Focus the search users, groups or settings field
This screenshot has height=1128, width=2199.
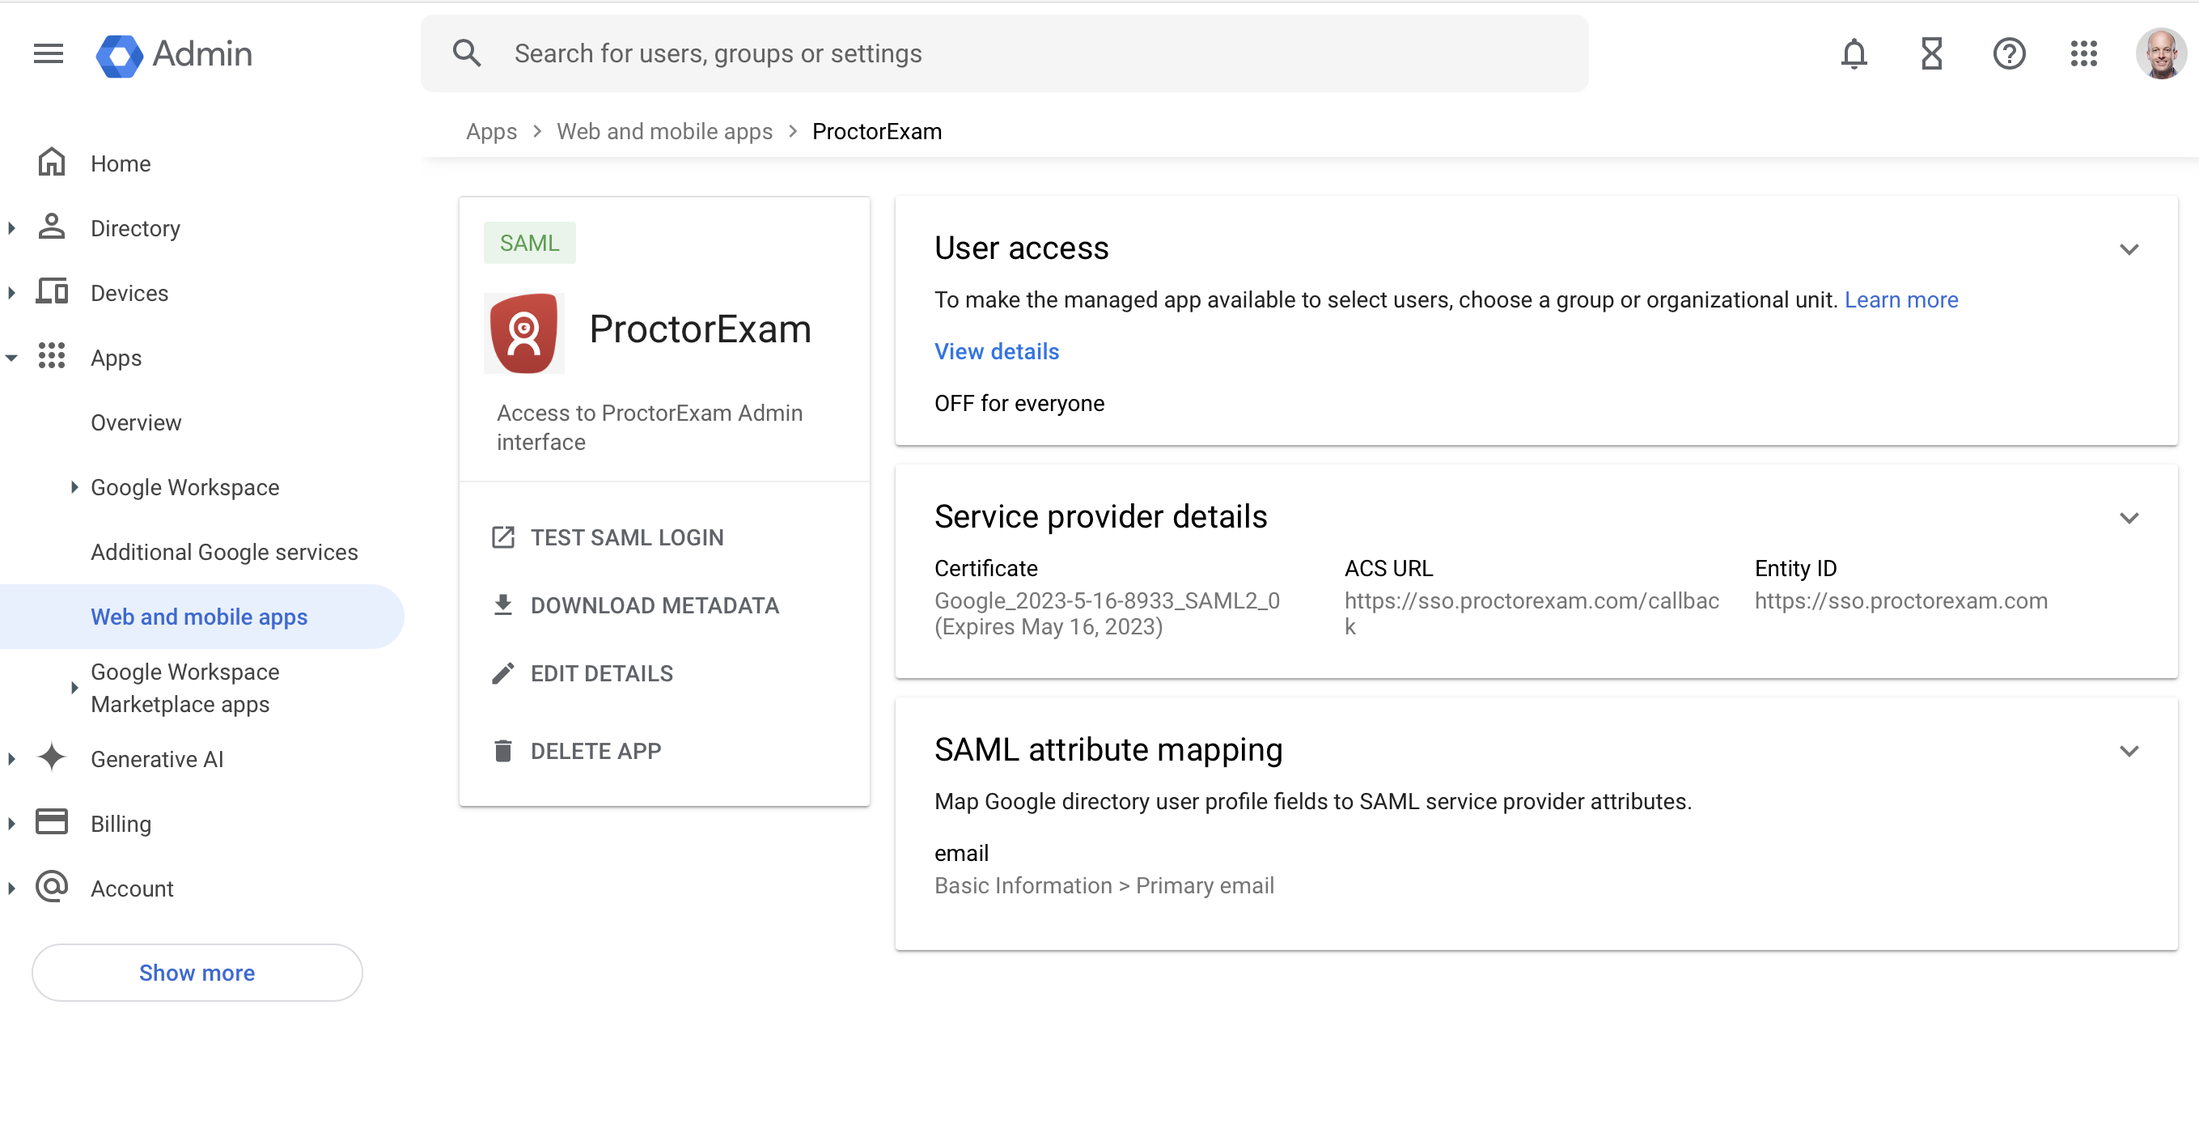coord(1004,53)
